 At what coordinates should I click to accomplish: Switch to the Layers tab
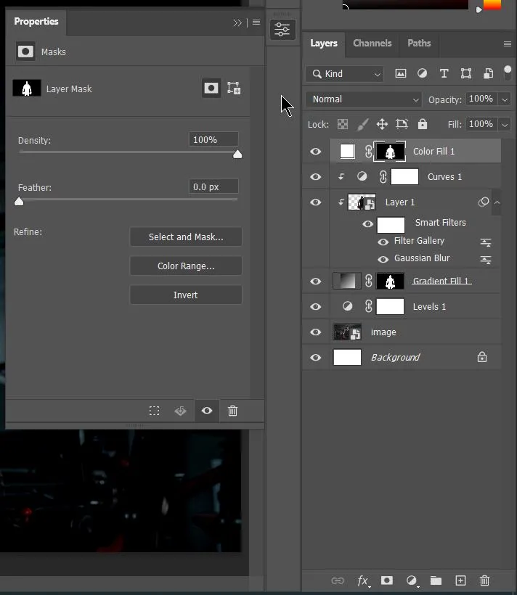pyautogui.click(x=324, y=44)
